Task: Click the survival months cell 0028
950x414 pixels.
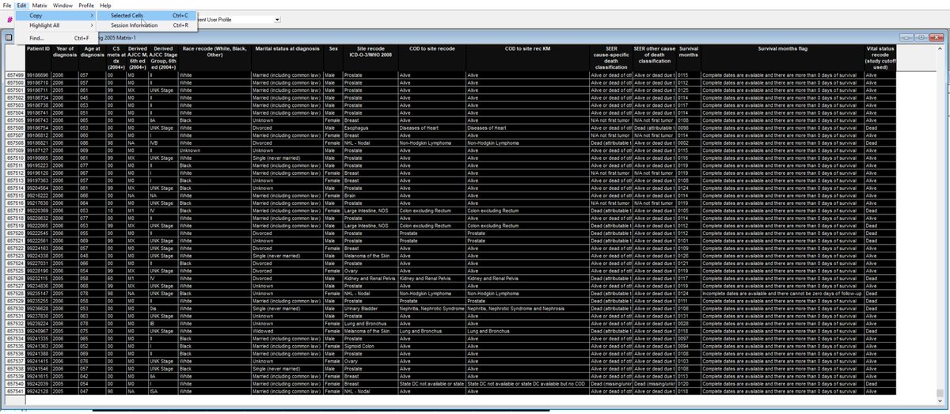Action: [x=688, y=323]
